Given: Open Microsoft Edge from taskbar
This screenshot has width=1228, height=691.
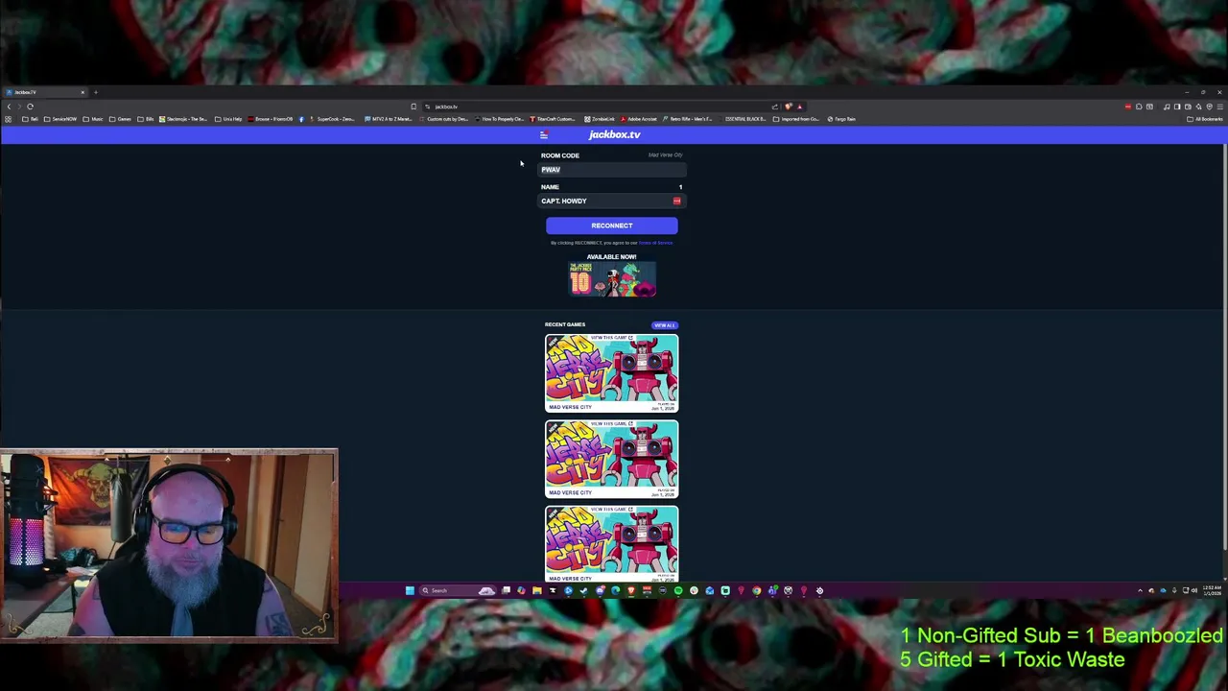Looking at the screenshot, I should (x=616, y=590).
